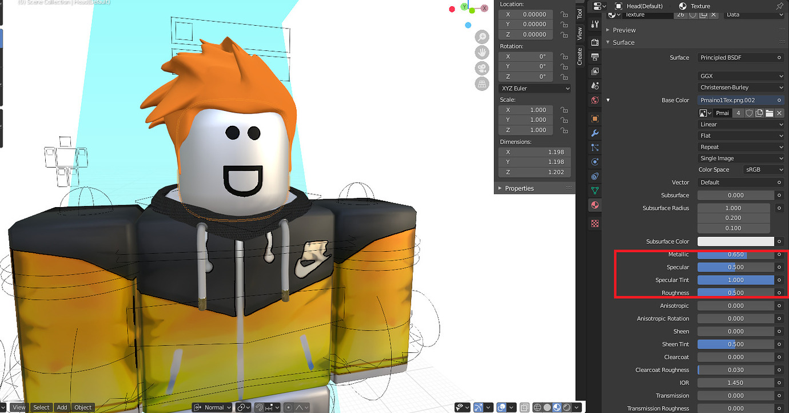Select the Texture properties checker tab
Viewport: 789px width, 413px height.
pos(595,223)
